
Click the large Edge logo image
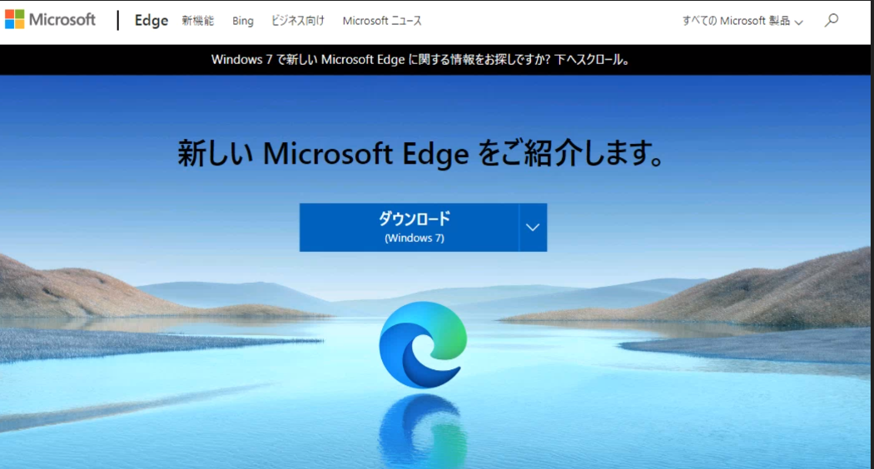423,345
